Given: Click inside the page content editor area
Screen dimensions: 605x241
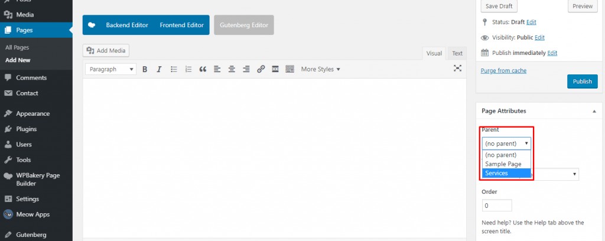Looking at the screenshot, I should (x=274, y=158).
